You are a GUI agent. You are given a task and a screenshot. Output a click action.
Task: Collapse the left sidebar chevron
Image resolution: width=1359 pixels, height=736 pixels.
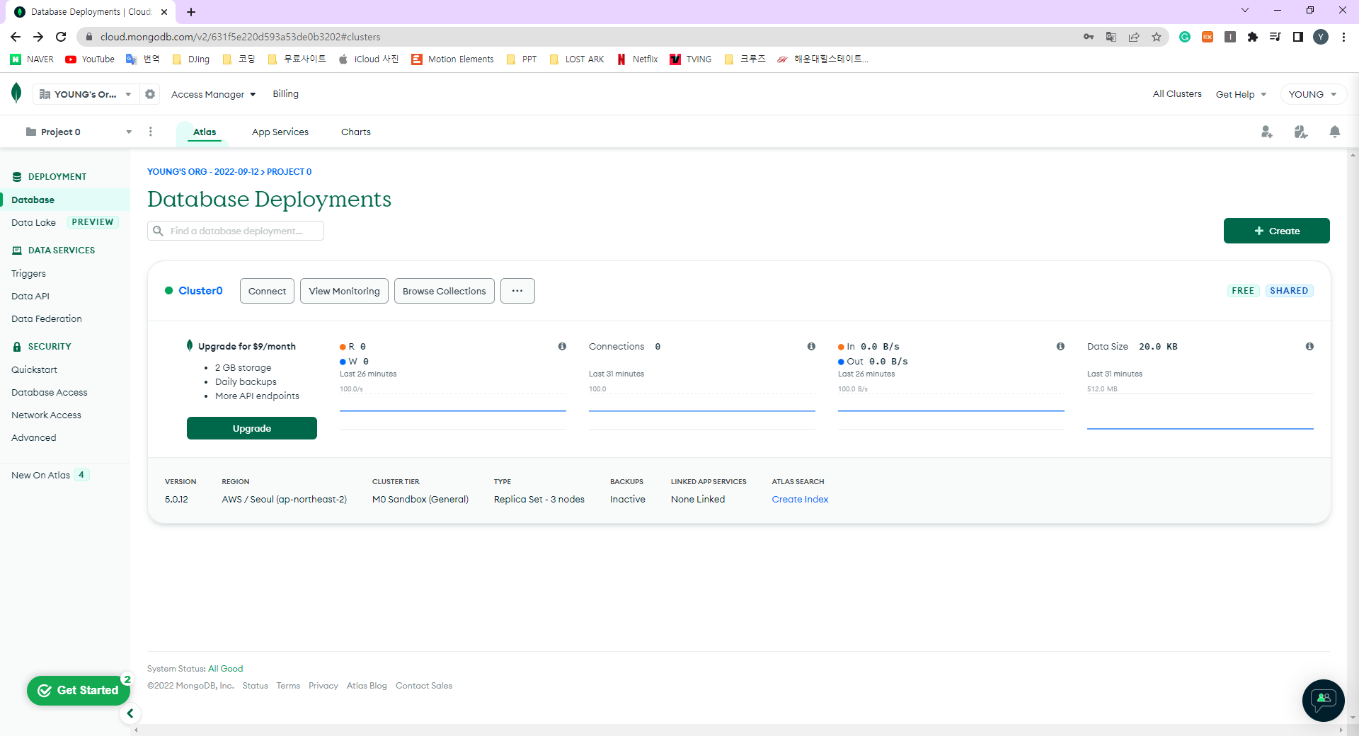pyautogui.click(x=130, y=713)
